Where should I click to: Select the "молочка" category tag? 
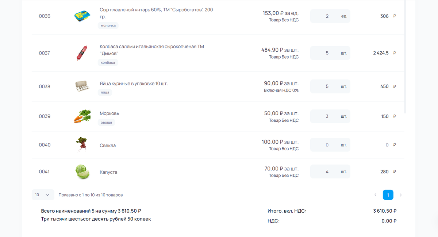pyautogui.click(x=108, y=25)
